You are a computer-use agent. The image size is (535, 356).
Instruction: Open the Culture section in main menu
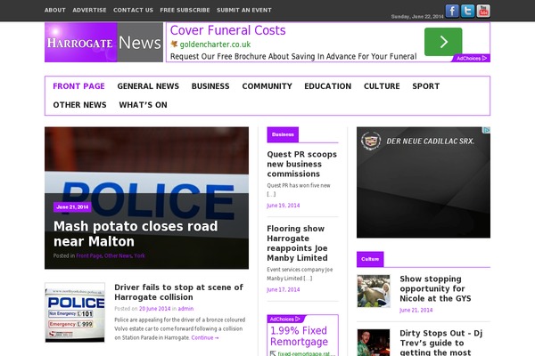tap(382, 86)
